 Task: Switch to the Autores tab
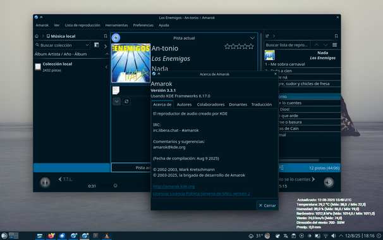click(x=184, y=104)
